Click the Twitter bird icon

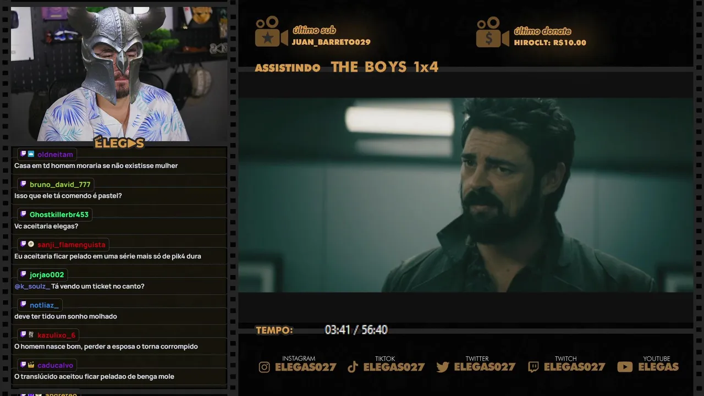pyautogui.click(x=443, y=367)
